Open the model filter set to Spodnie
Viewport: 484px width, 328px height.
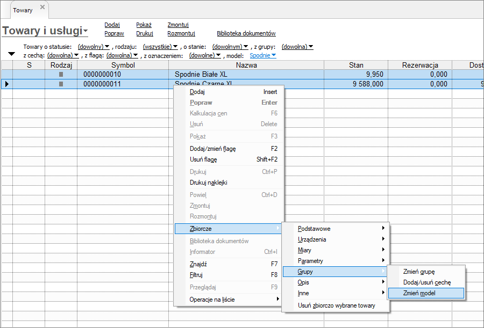point(263,55)
